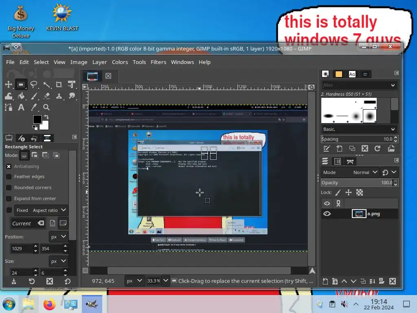Screen dimensions: 417x313
Task: Select the Clone stamp tool
Action: click(59, 96)
